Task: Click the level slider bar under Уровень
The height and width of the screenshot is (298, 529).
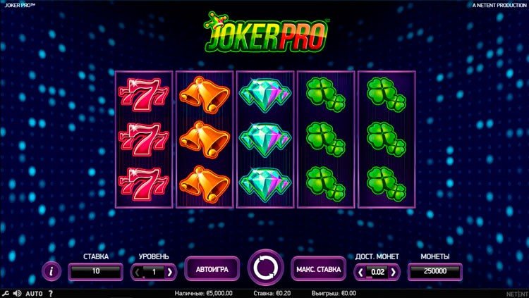Action: click(154, 278)
